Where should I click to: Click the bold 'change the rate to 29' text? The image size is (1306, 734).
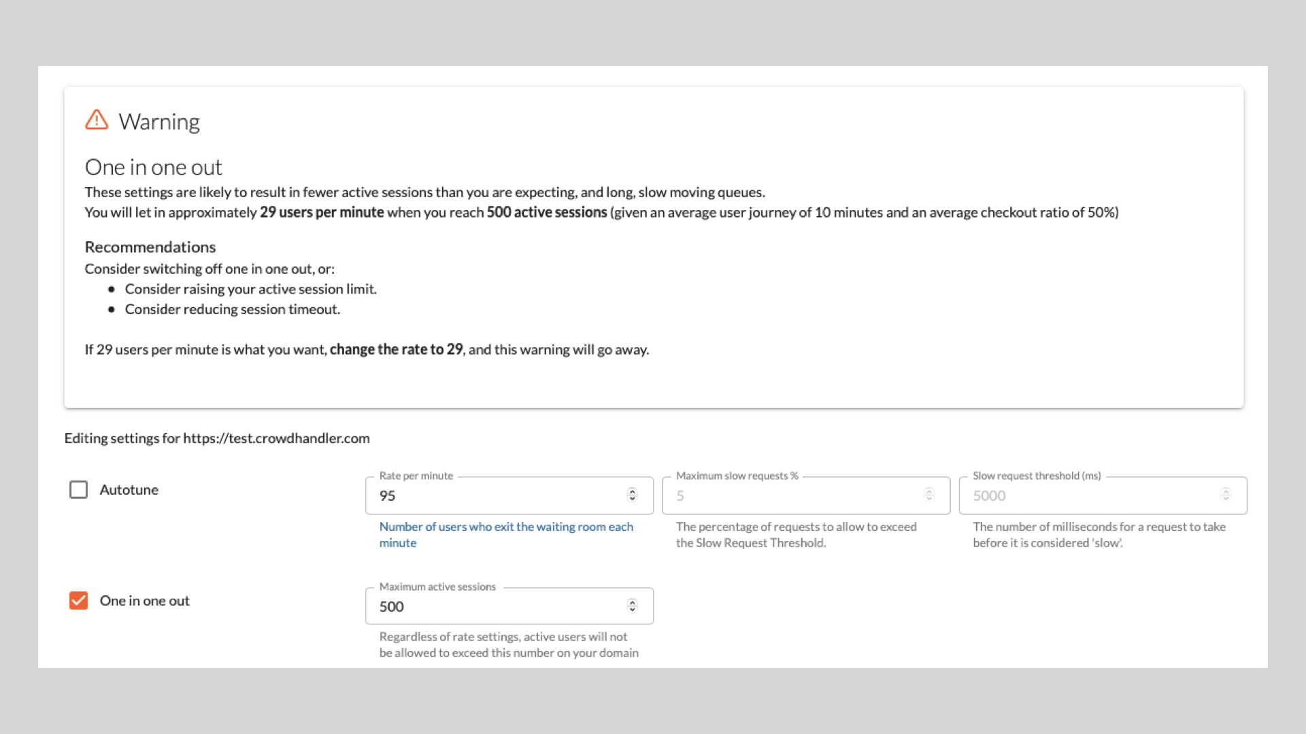coord(396,349)
